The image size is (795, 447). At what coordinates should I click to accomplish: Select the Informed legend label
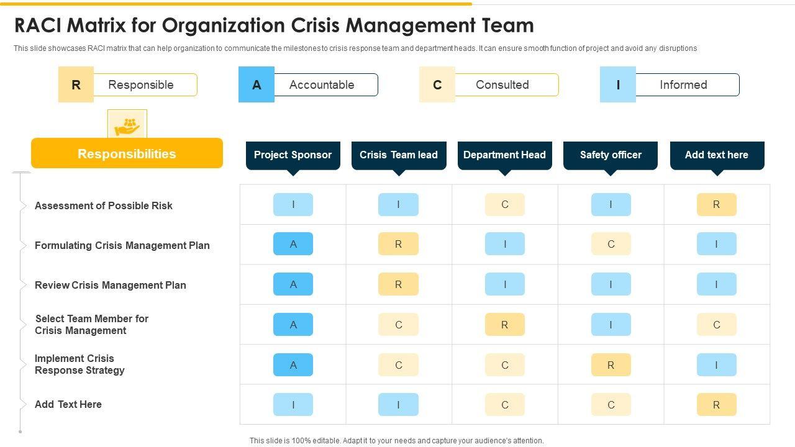683,85
